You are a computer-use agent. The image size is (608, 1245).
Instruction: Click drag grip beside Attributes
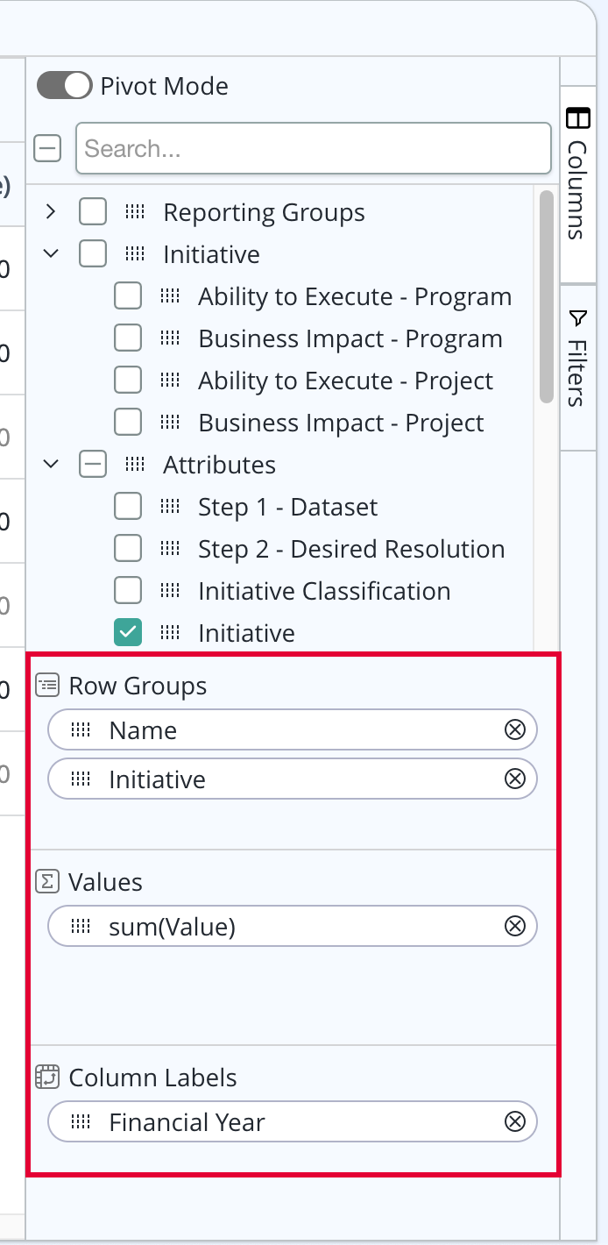[135, 465]
